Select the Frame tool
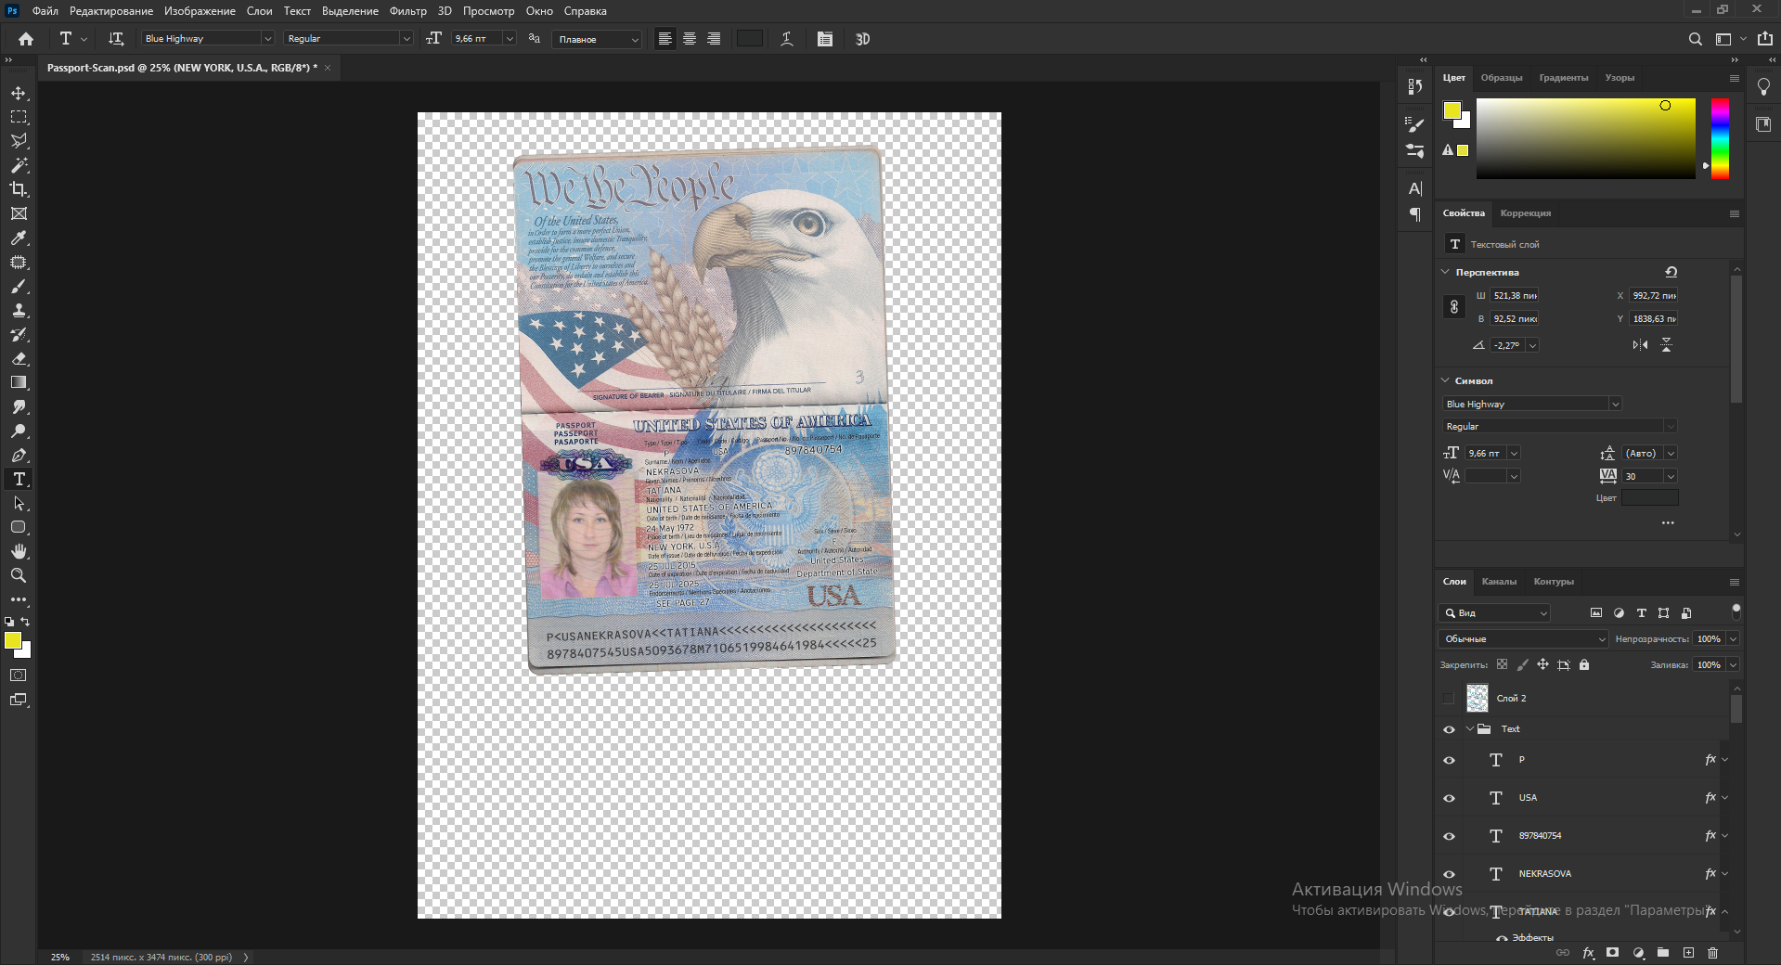This screenshot has height=965, width=1781. point(19,213)
